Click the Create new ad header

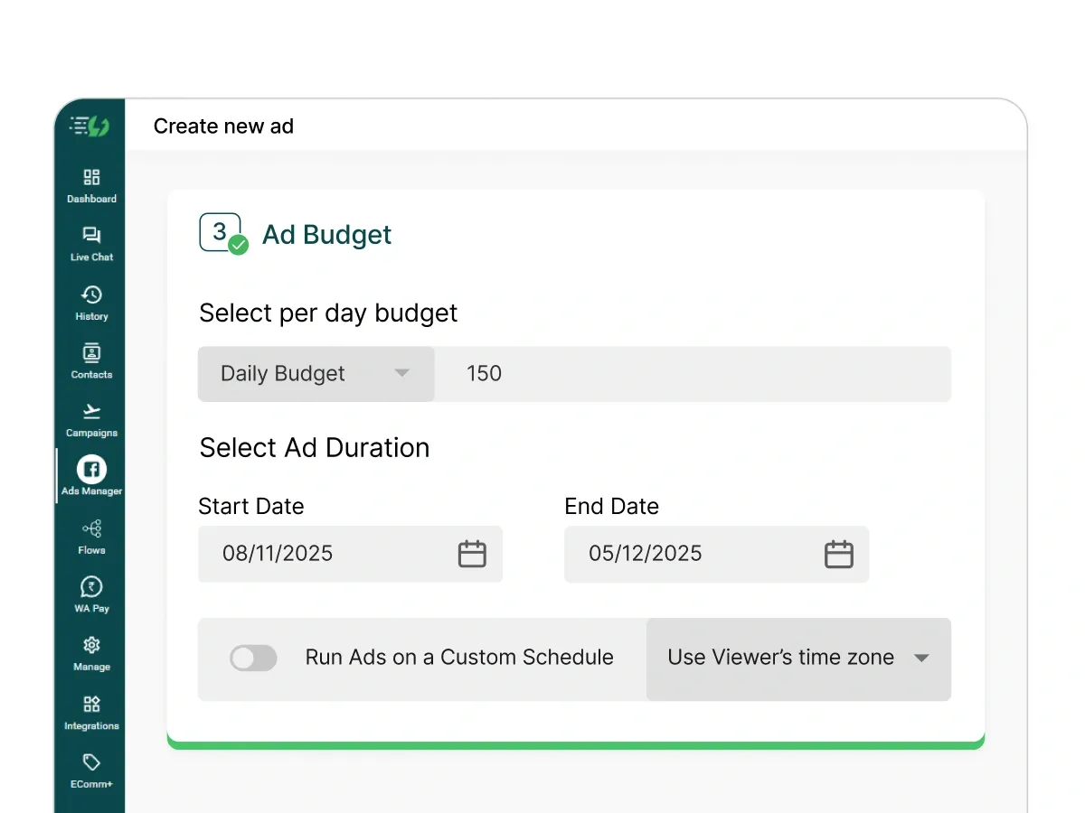(223, 126)
